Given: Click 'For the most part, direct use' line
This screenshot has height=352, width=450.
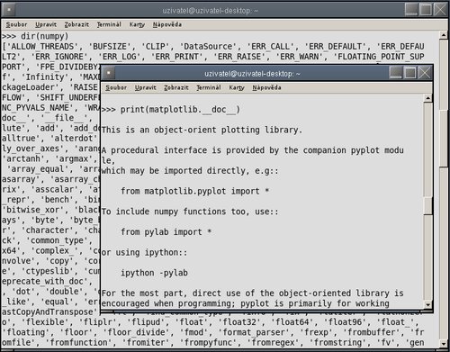Looking at the screenshot, I should 252,293.
